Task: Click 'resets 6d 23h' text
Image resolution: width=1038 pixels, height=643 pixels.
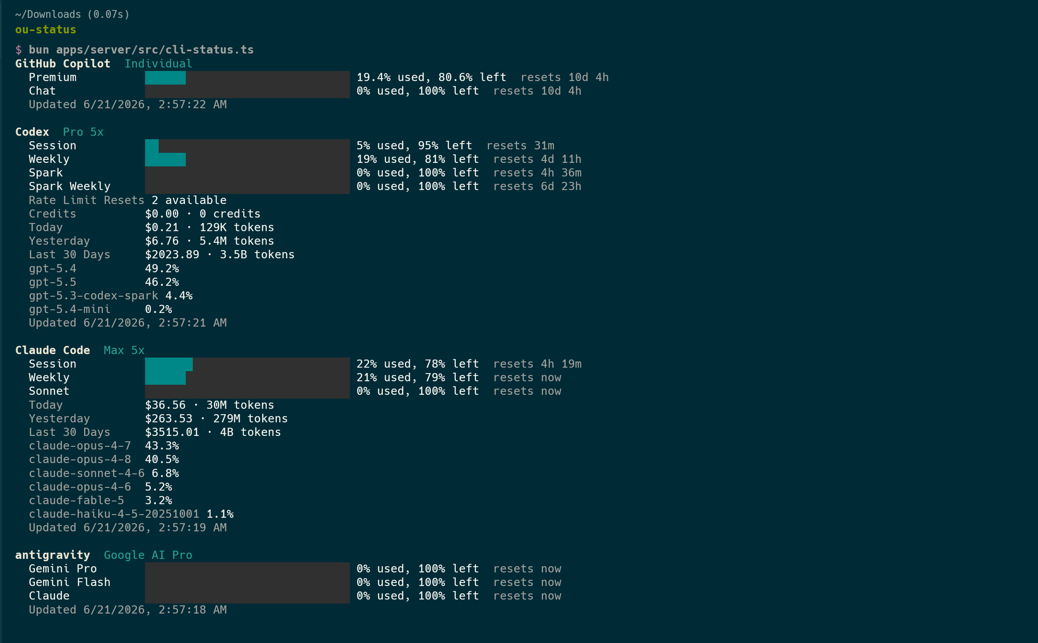Action: pos(537,186)
